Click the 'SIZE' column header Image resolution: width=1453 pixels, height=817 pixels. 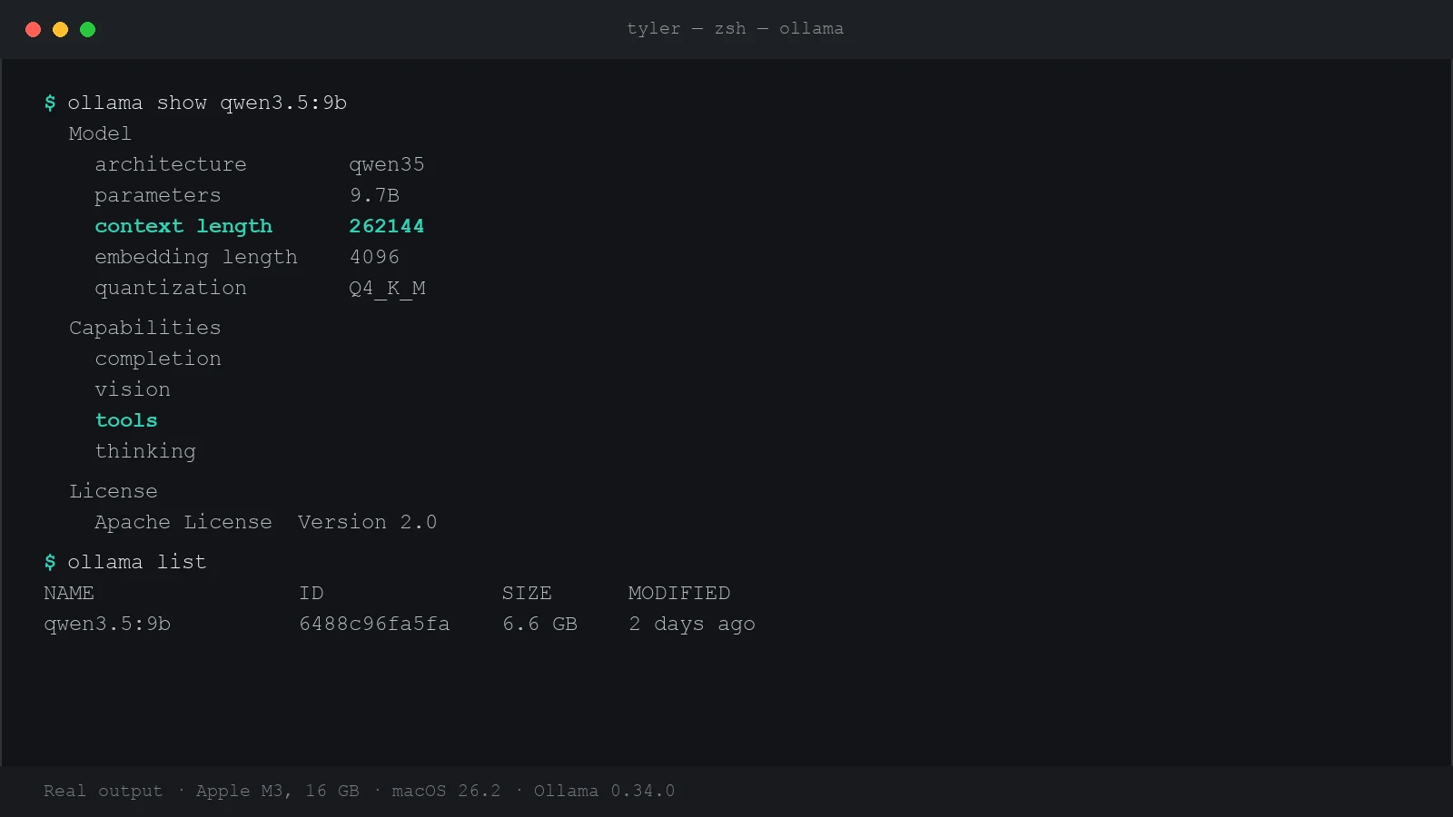click(527, 593)
